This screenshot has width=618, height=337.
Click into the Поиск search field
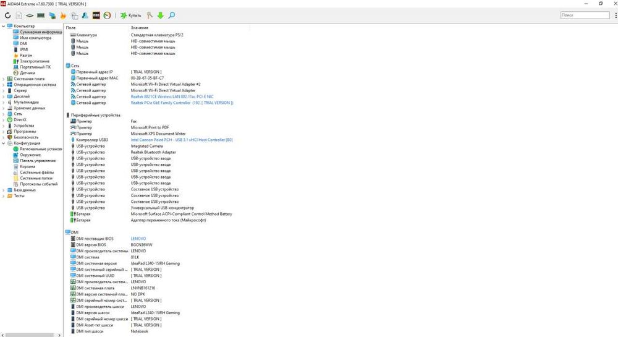[x=585, y=15]
